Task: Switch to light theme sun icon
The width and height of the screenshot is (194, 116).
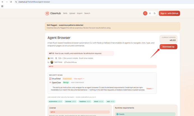Action: [150, 13]
